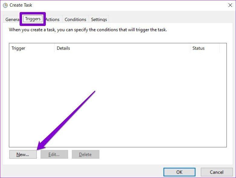Close the Create Task window
This screenshot has height=178, width=236.
click(230, 5)
